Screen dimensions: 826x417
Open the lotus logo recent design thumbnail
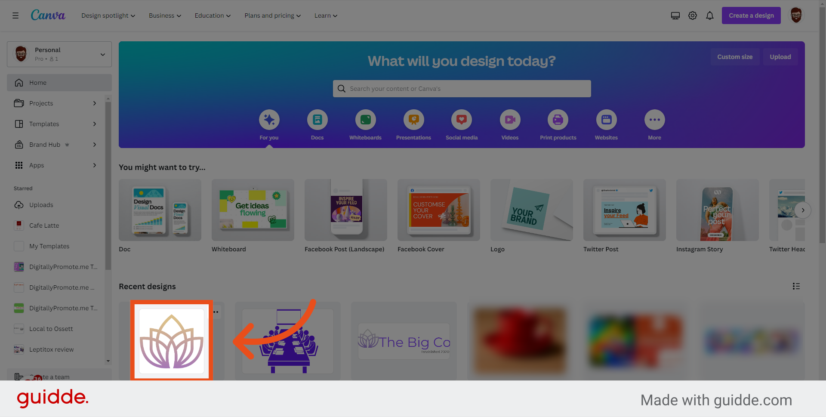pos(172,340)
